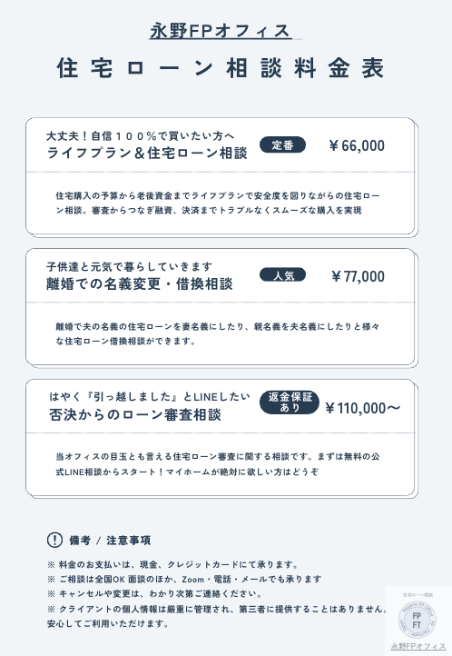Click the 備考 / 注意事項 heading

coord(110,540)
